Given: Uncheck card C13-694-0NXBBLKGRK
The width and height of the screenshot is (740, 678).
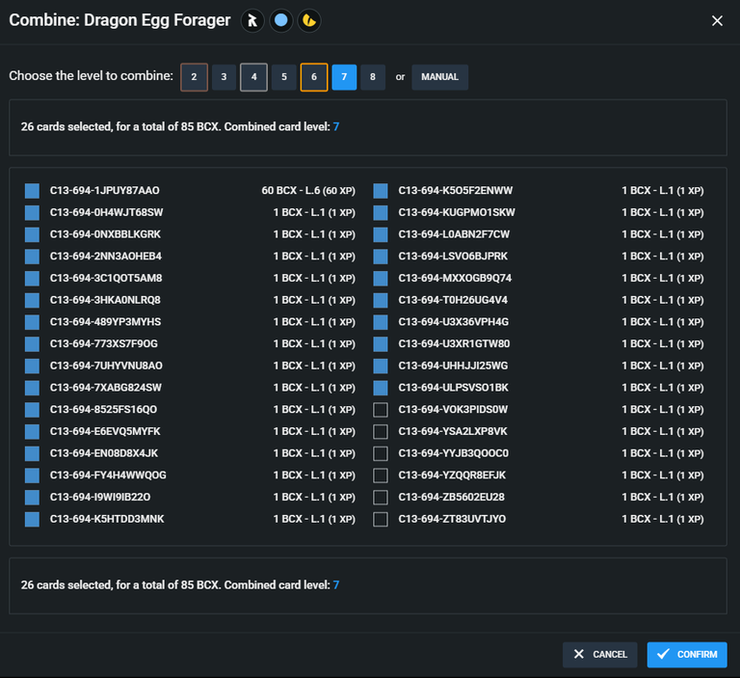Looking at the screenshot, I should (x=32, y=234).
